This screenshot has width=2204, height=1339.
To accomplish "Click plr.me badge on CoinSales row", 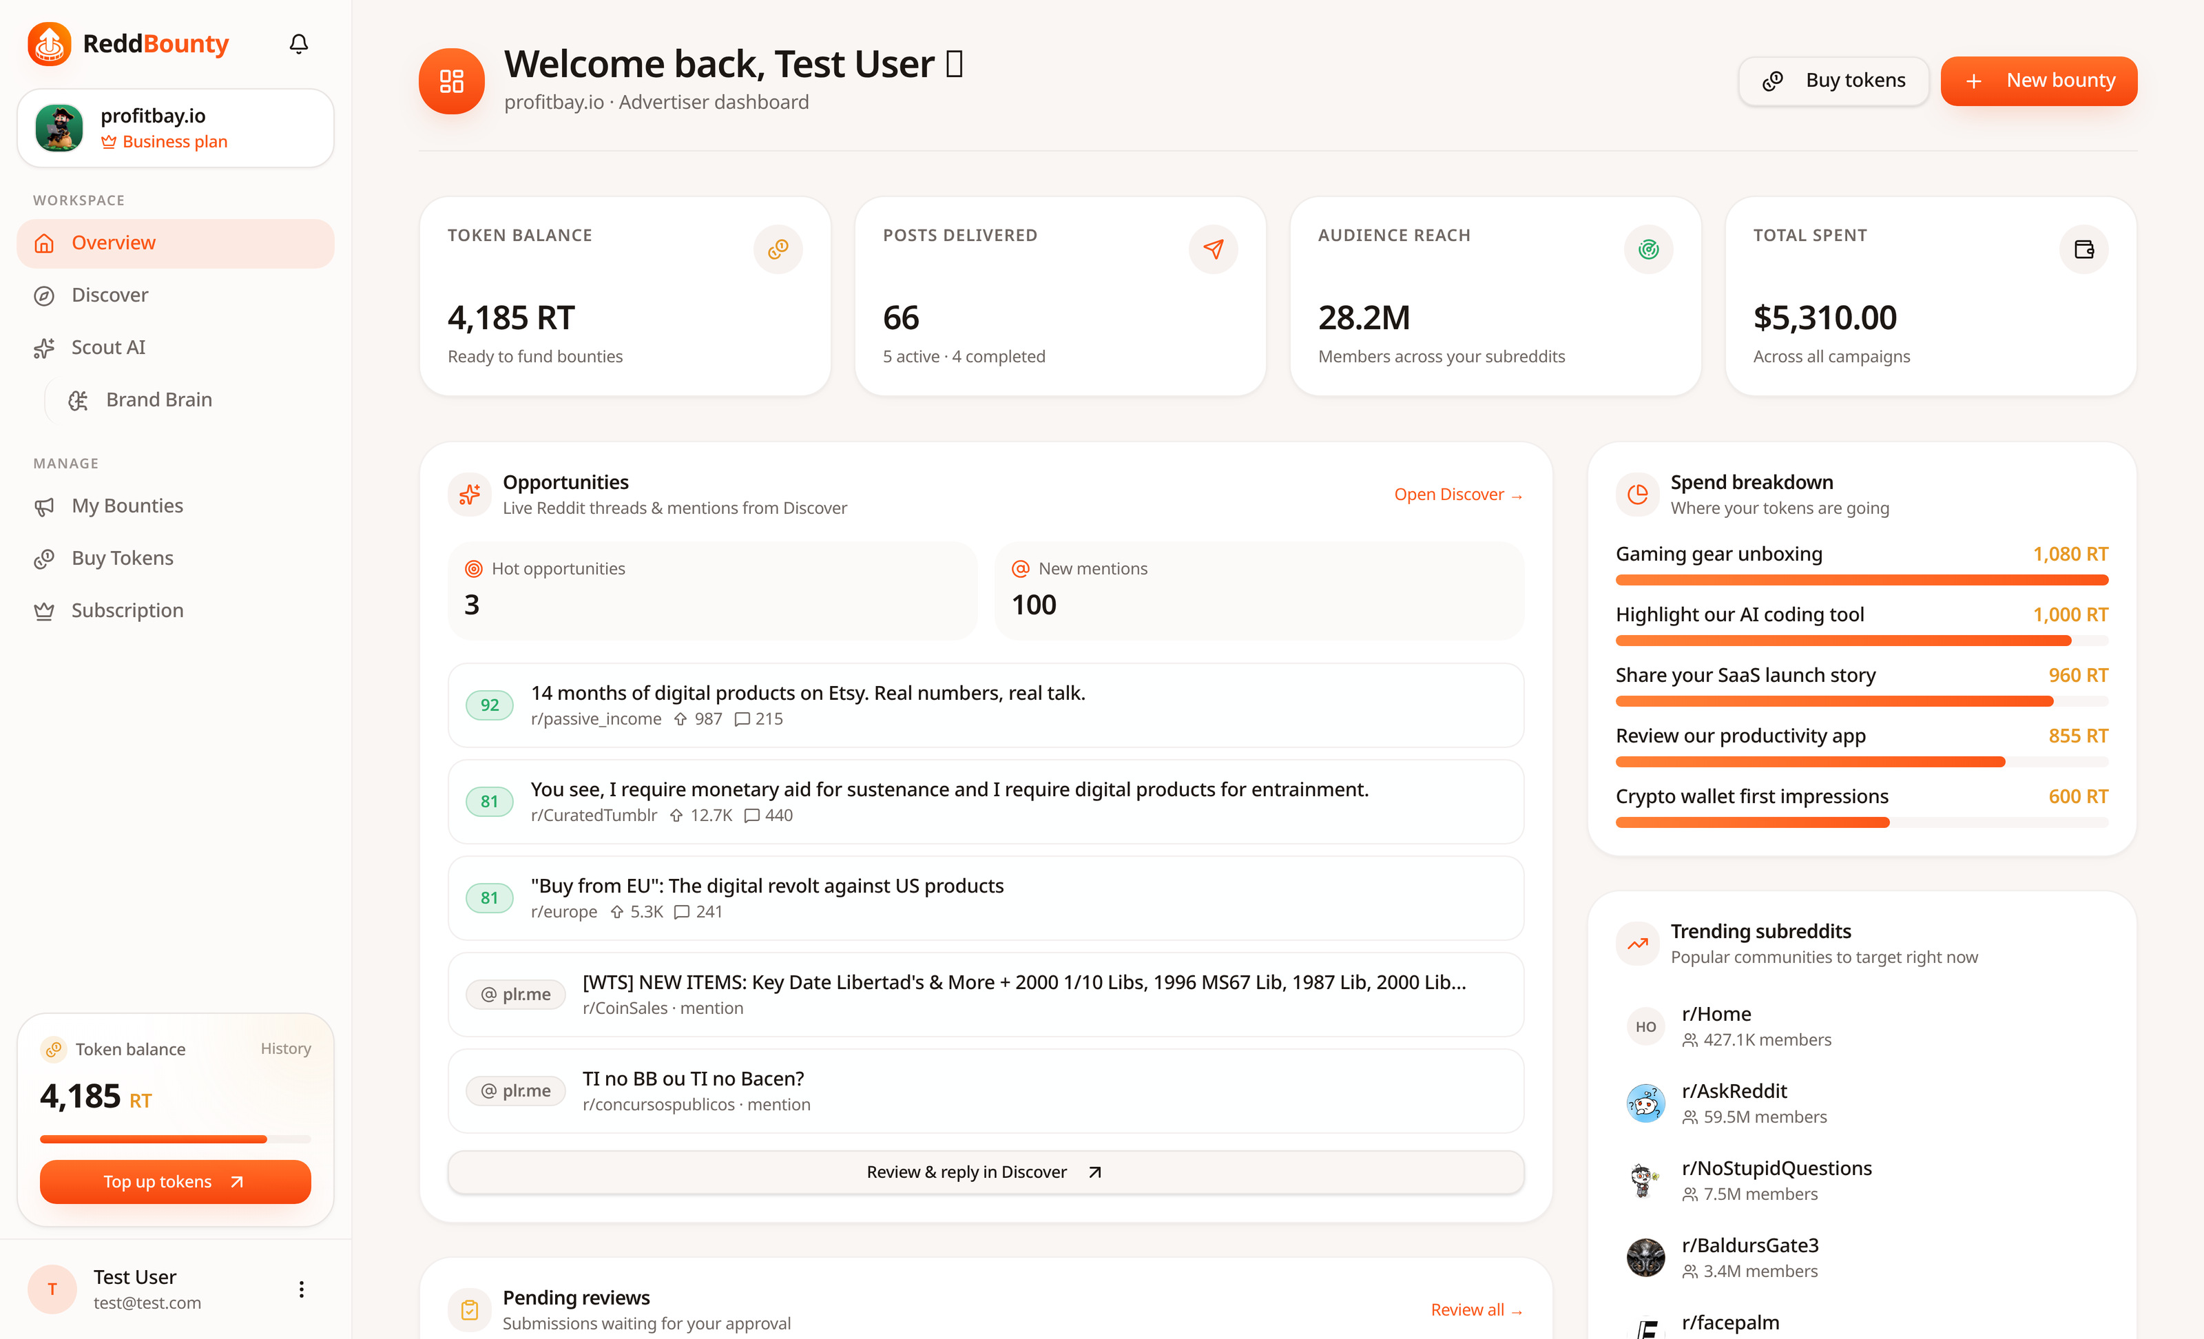I will [515, 995].
